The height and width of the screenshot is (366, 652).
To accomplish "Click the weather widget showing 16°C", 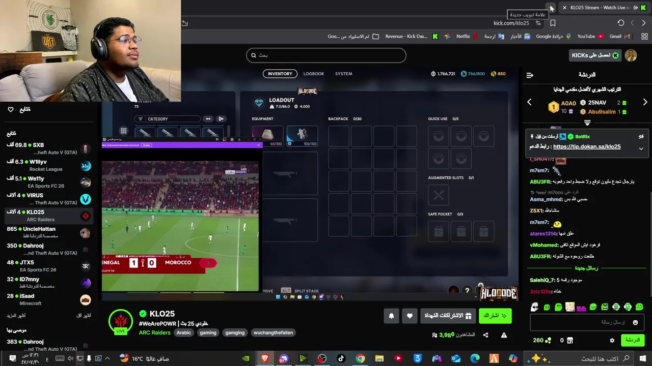I will (144, 358).
